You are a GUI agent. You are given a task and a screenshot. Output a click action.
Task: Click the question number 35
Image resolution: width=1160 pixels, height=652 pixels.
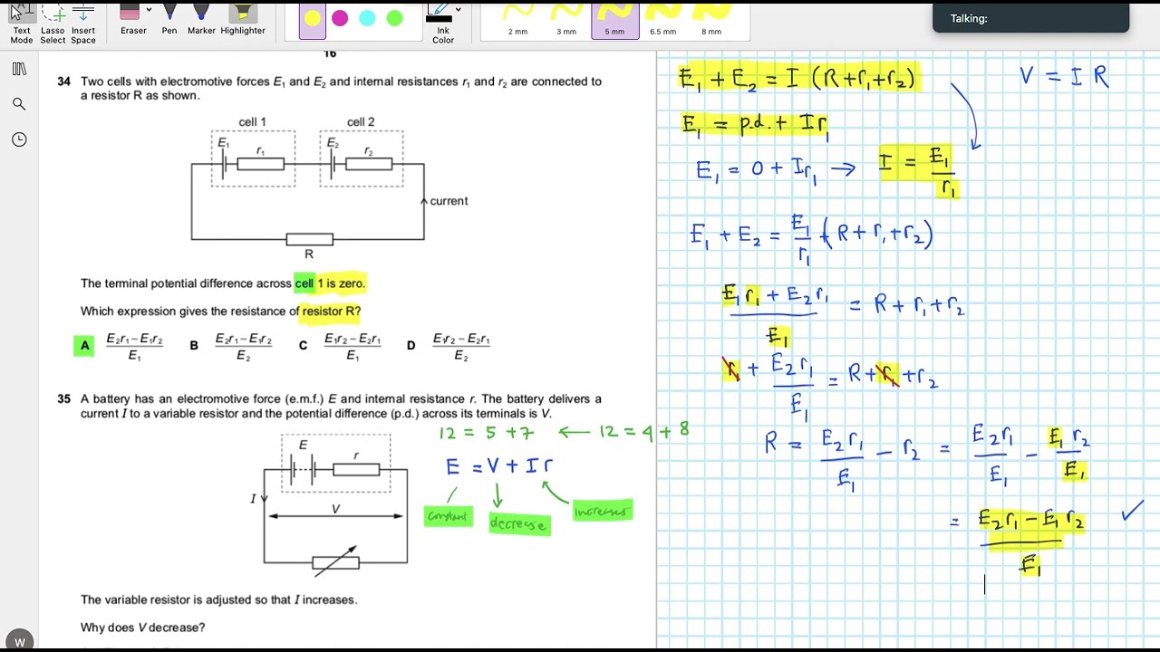click(64, 399)
